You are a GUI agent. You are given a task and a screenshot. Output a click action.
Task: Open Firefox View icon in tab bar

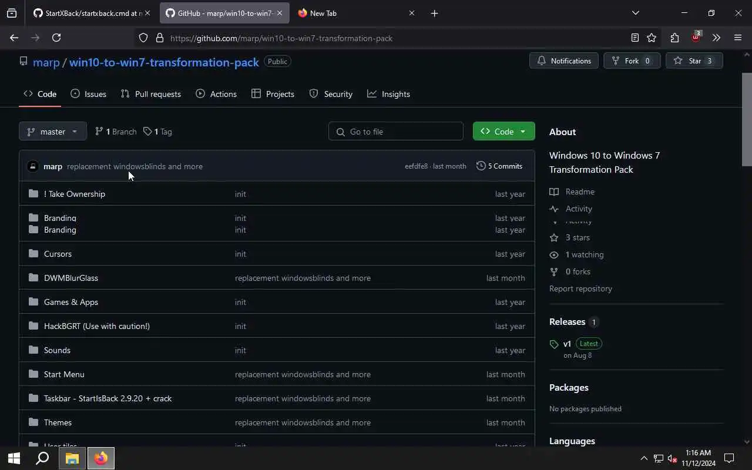pos(12,13)
